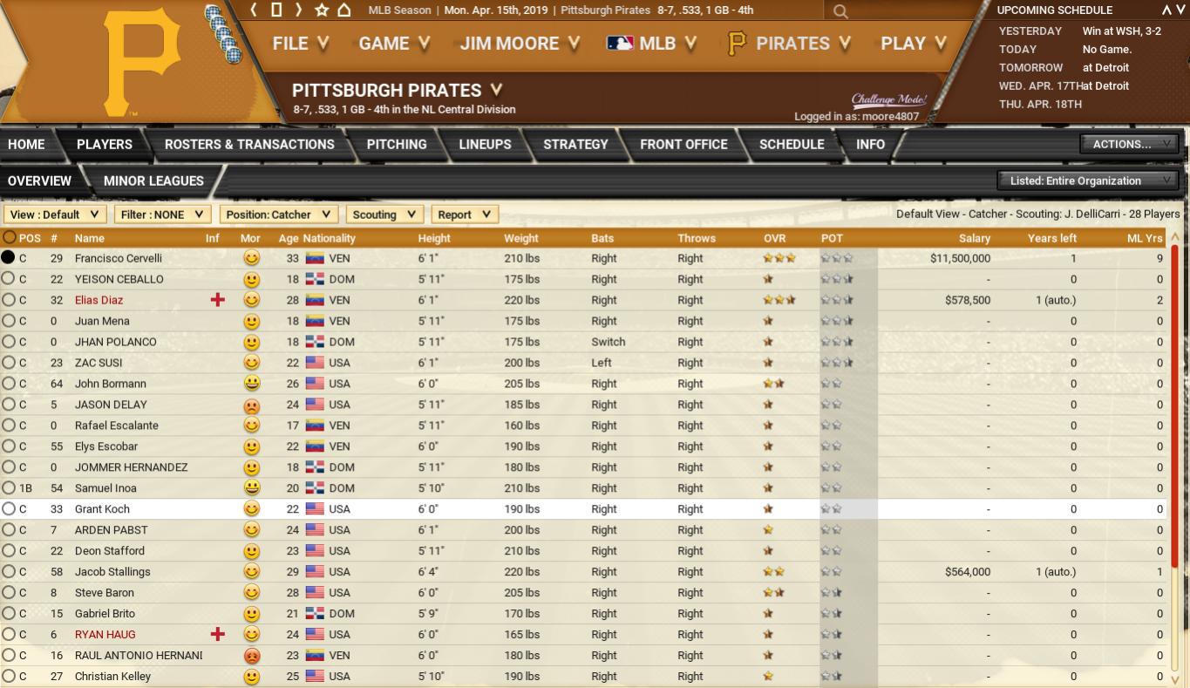The image size is (1190, 688).
Task: Select the radio button for Christian Kelley
Action: point(9,677)
